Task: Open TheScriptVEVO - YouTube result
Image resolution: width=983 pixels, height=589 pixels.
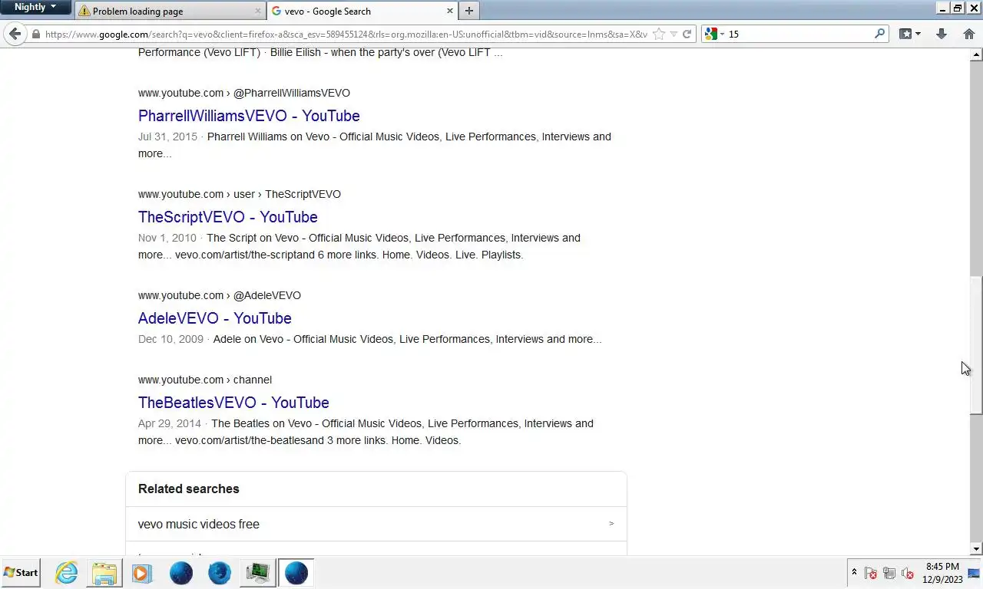Action: (x=227, y=217)
